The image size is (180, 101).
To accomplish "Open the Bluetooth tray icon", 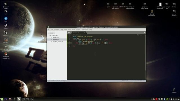I will pos(164,99).
